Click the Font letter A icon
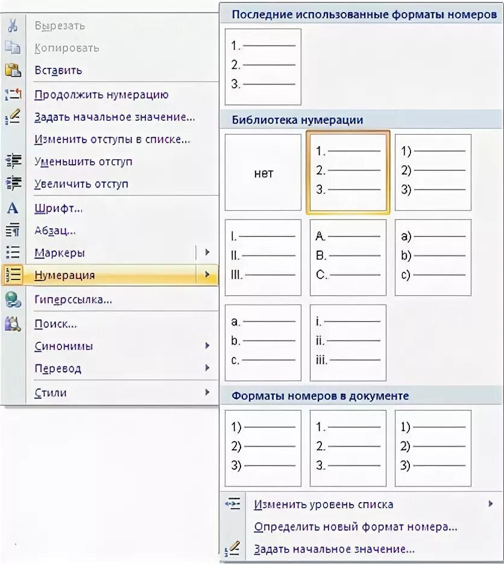 pos(13,208)
